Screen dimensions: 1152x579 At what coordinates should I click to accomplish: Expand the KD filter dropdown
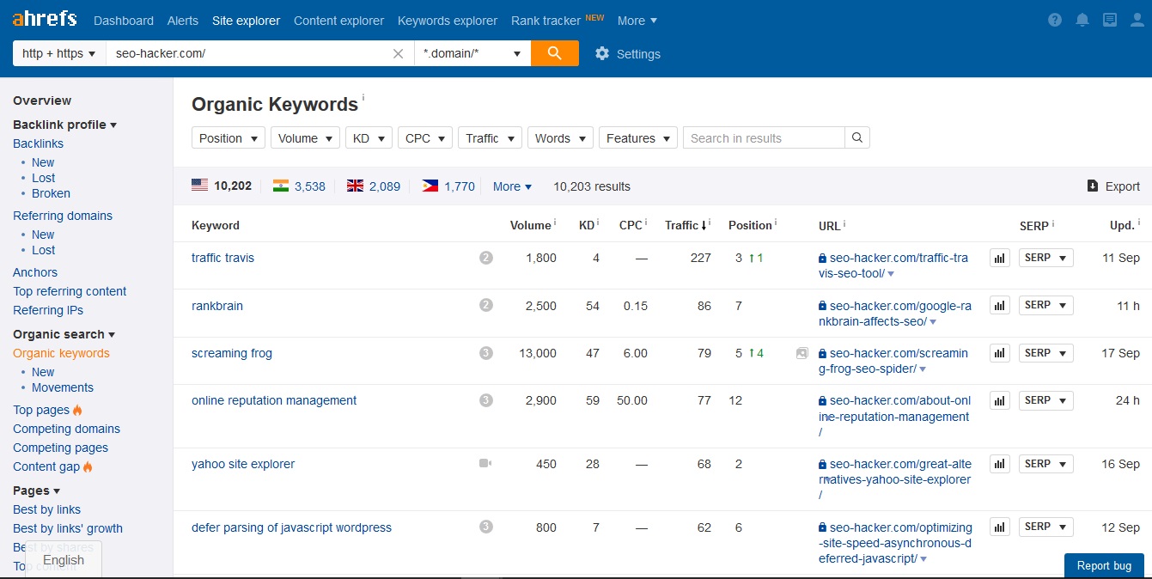click(369, 138)
